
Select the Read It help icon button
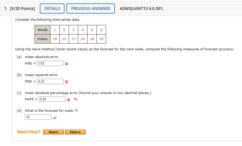pyautogui.click(x=53, y=132)
